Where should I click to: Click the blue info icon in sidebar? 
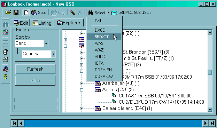point(6,25)
